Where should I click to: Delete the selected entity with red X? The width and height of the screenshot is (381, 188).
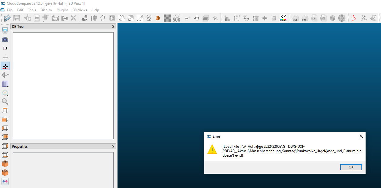[x=74, y=18]
